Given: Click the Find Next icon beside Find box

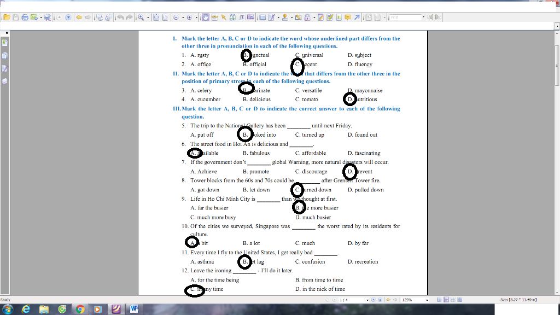Looking at the screenshot, I should coord(438,17).
